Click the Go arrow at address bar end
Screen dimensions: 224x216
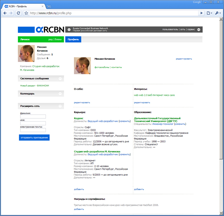(202, 13)
